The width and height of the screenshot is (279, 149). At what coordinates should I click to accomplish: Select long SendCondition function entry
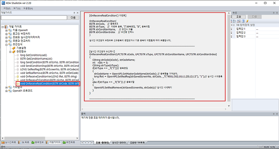click(49, 62)
